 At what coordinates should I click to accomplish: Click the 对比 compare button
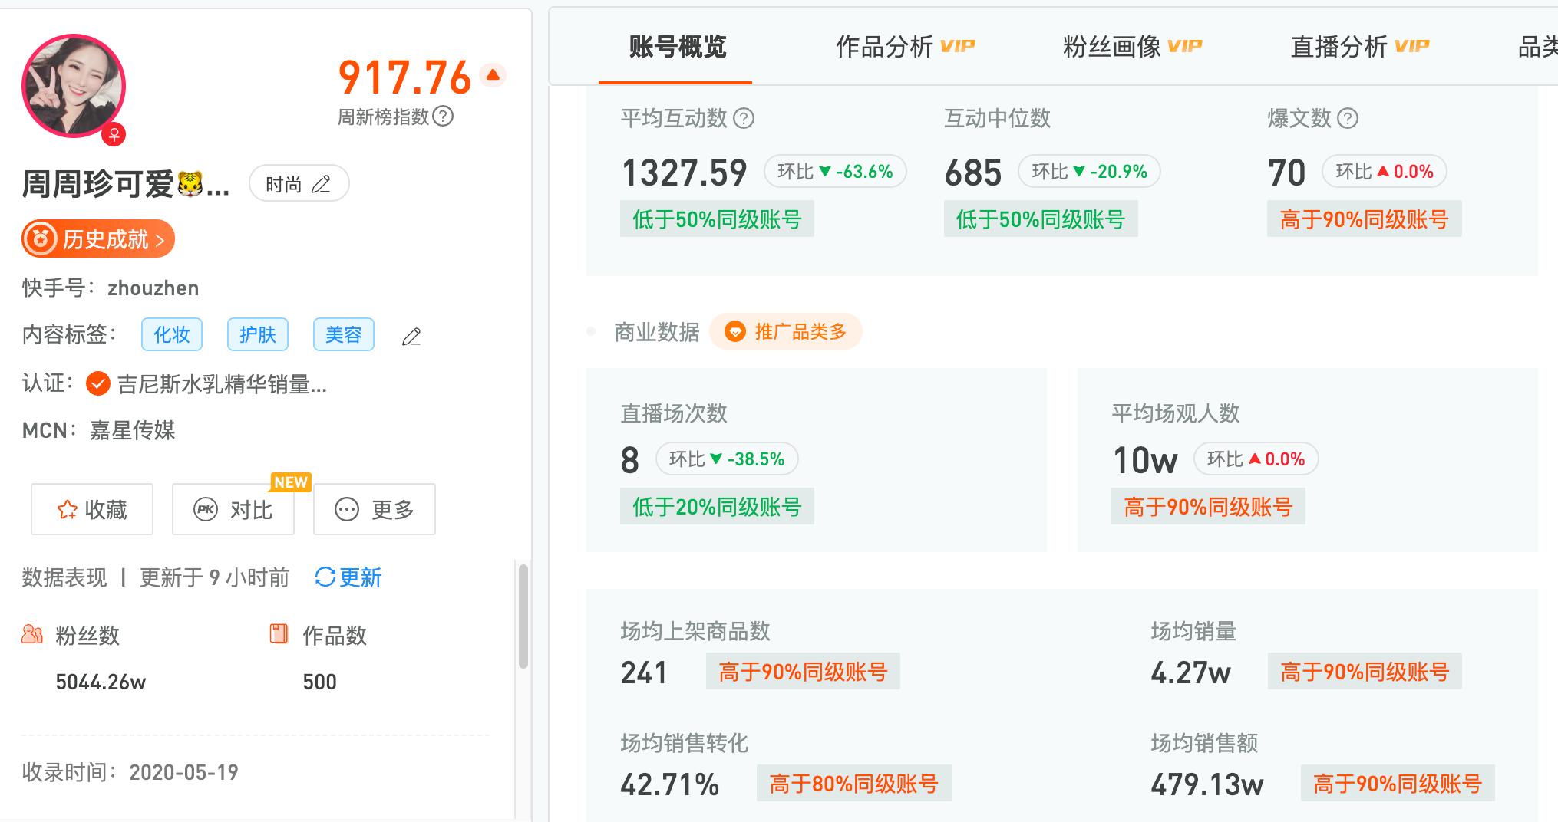click(x=233, y=509)
